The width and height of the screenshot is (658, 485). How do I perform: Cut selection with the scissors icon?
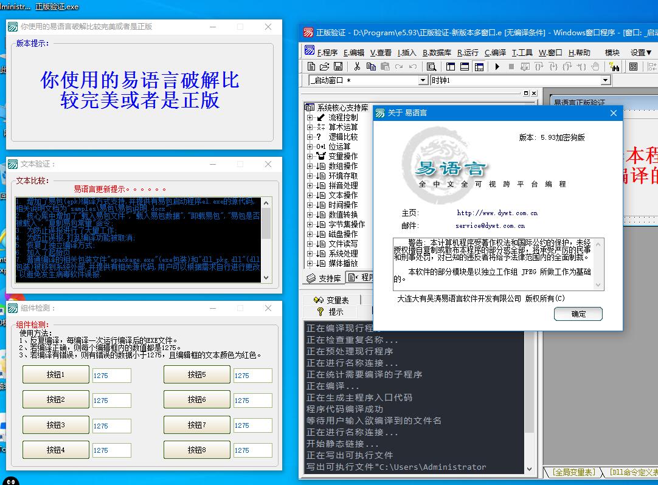point(357,66)
